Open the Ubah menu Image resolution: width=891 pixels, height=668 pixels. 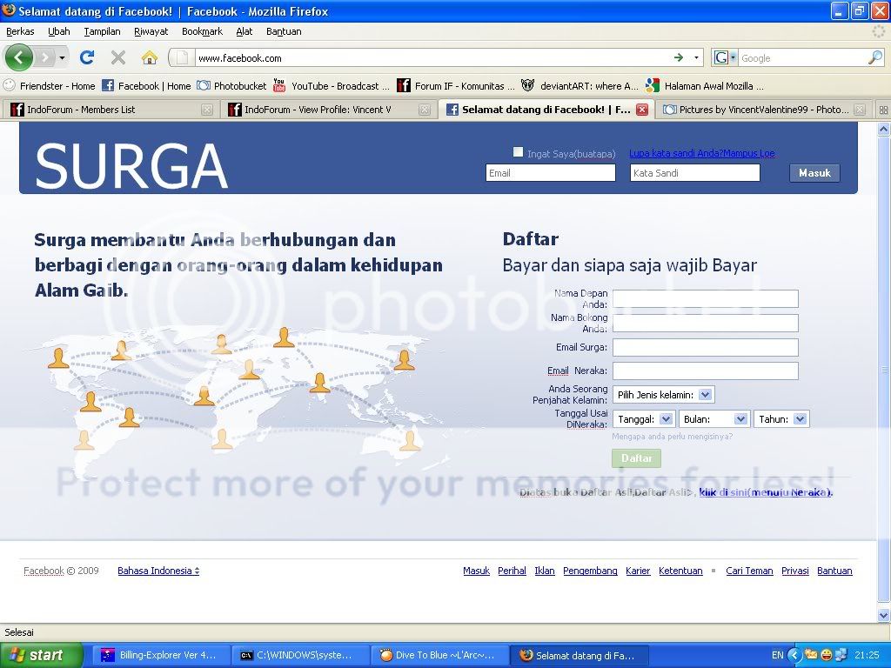point(58,31)
